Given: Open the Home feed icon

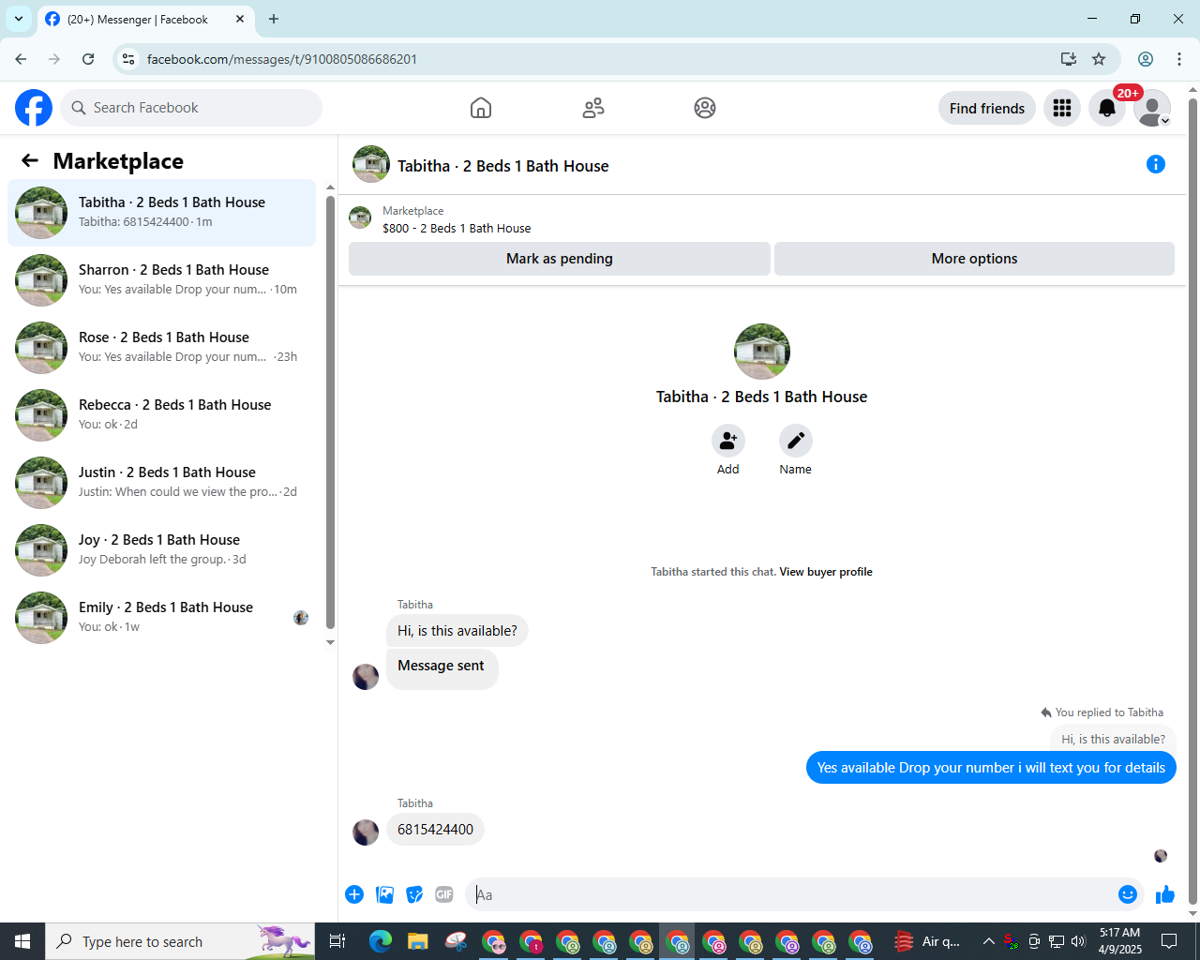Looking at the screenshot, I should coord(481,108).
